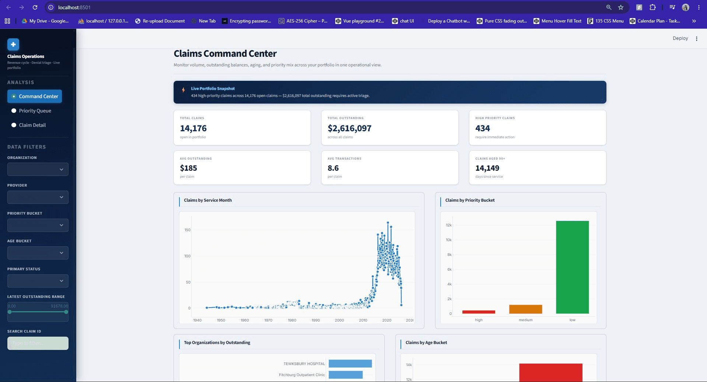This screenshot has width=707, height=382.
Task: Open the extensions puzzle icon
Action: (652, 7)
